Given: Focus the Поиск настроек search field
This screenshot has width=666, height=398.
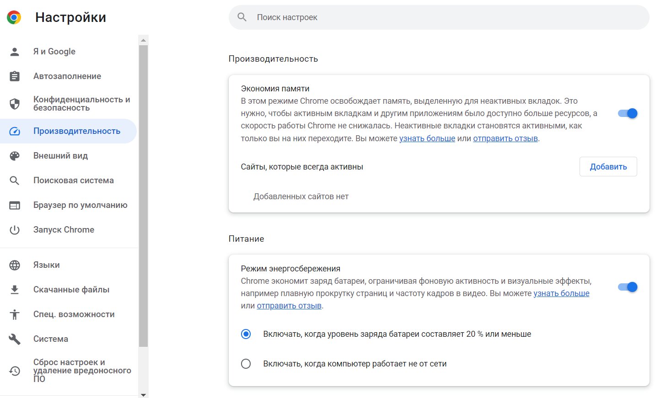Looking at the screenshot, I should click(439, 17).
